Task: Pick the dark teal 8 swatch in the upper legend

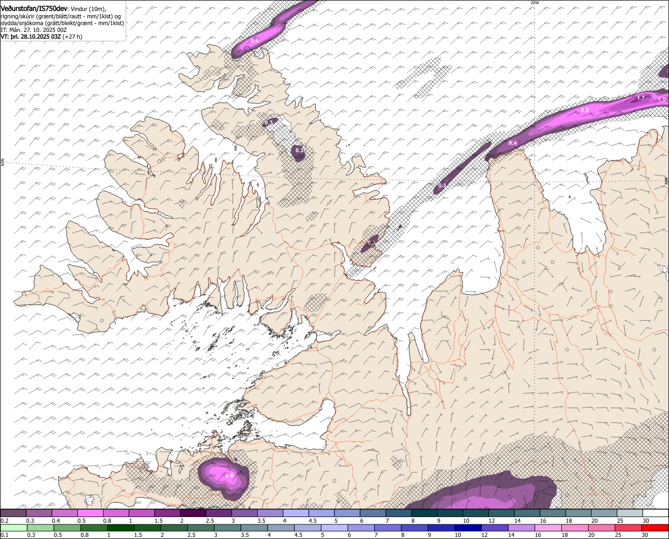Action: click(x=424, y=513)
